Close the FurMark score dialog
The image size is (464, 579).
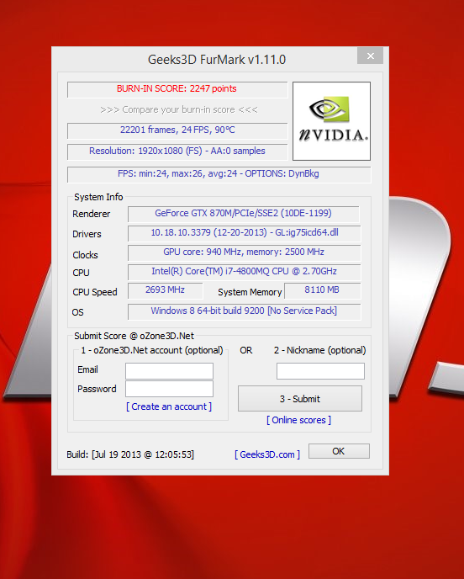pos(371,56)
